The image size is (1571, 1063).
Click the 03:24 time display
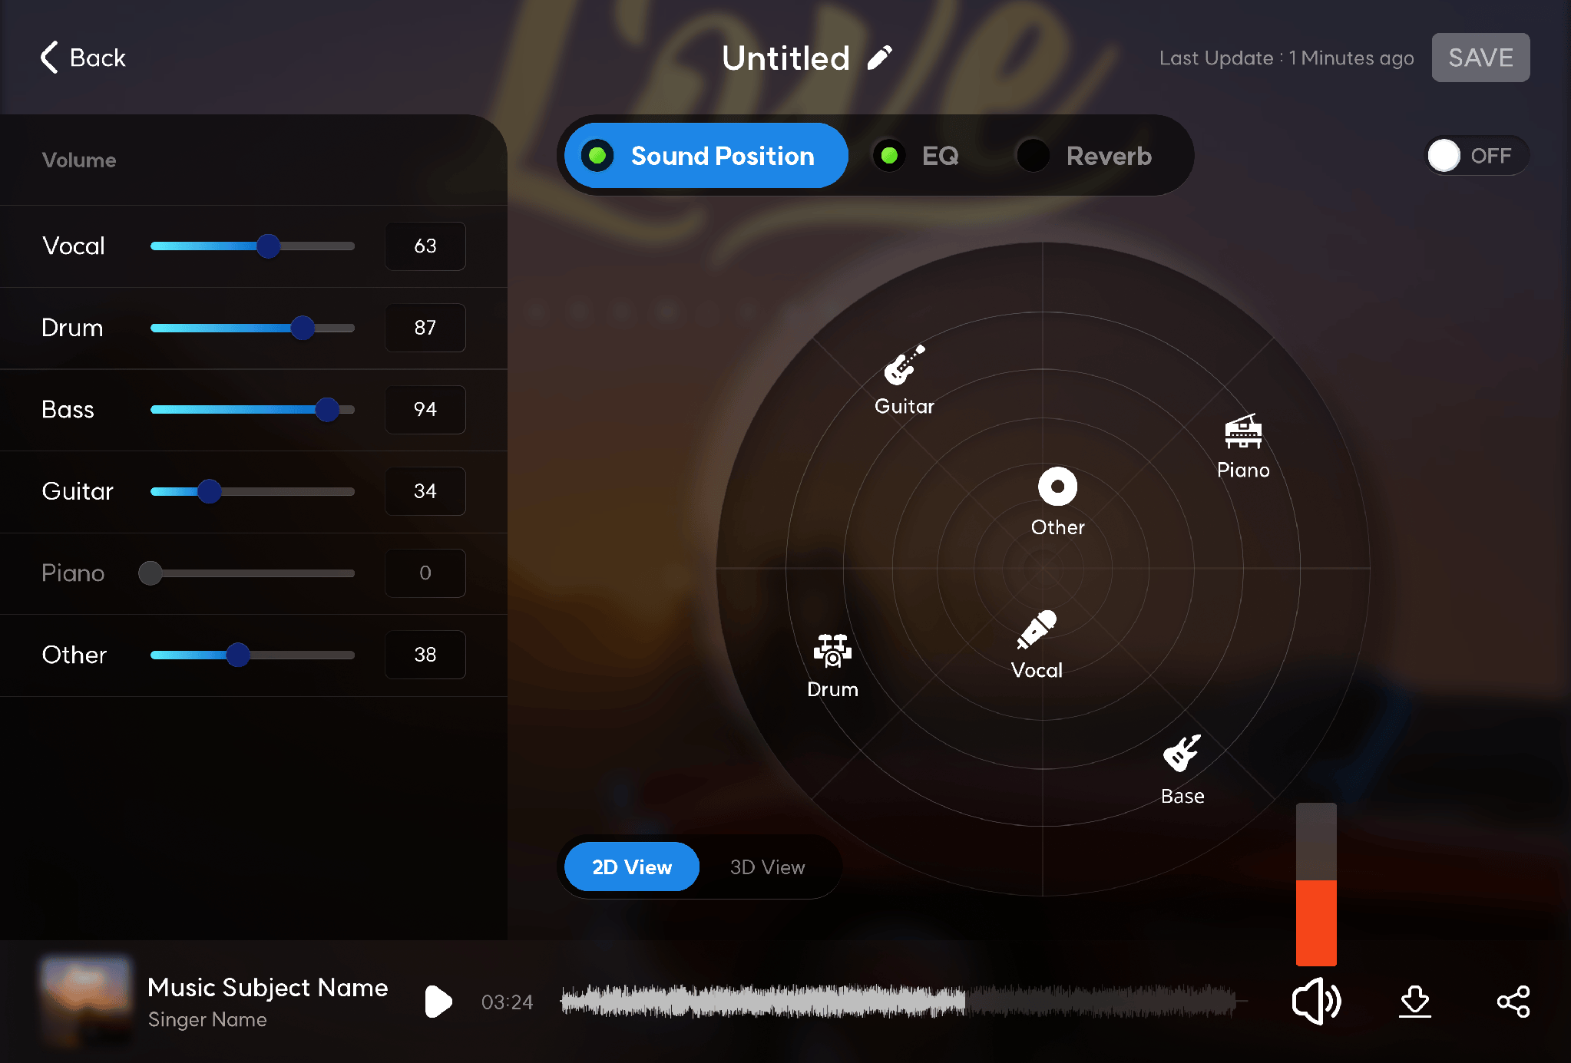point(507,1002)
